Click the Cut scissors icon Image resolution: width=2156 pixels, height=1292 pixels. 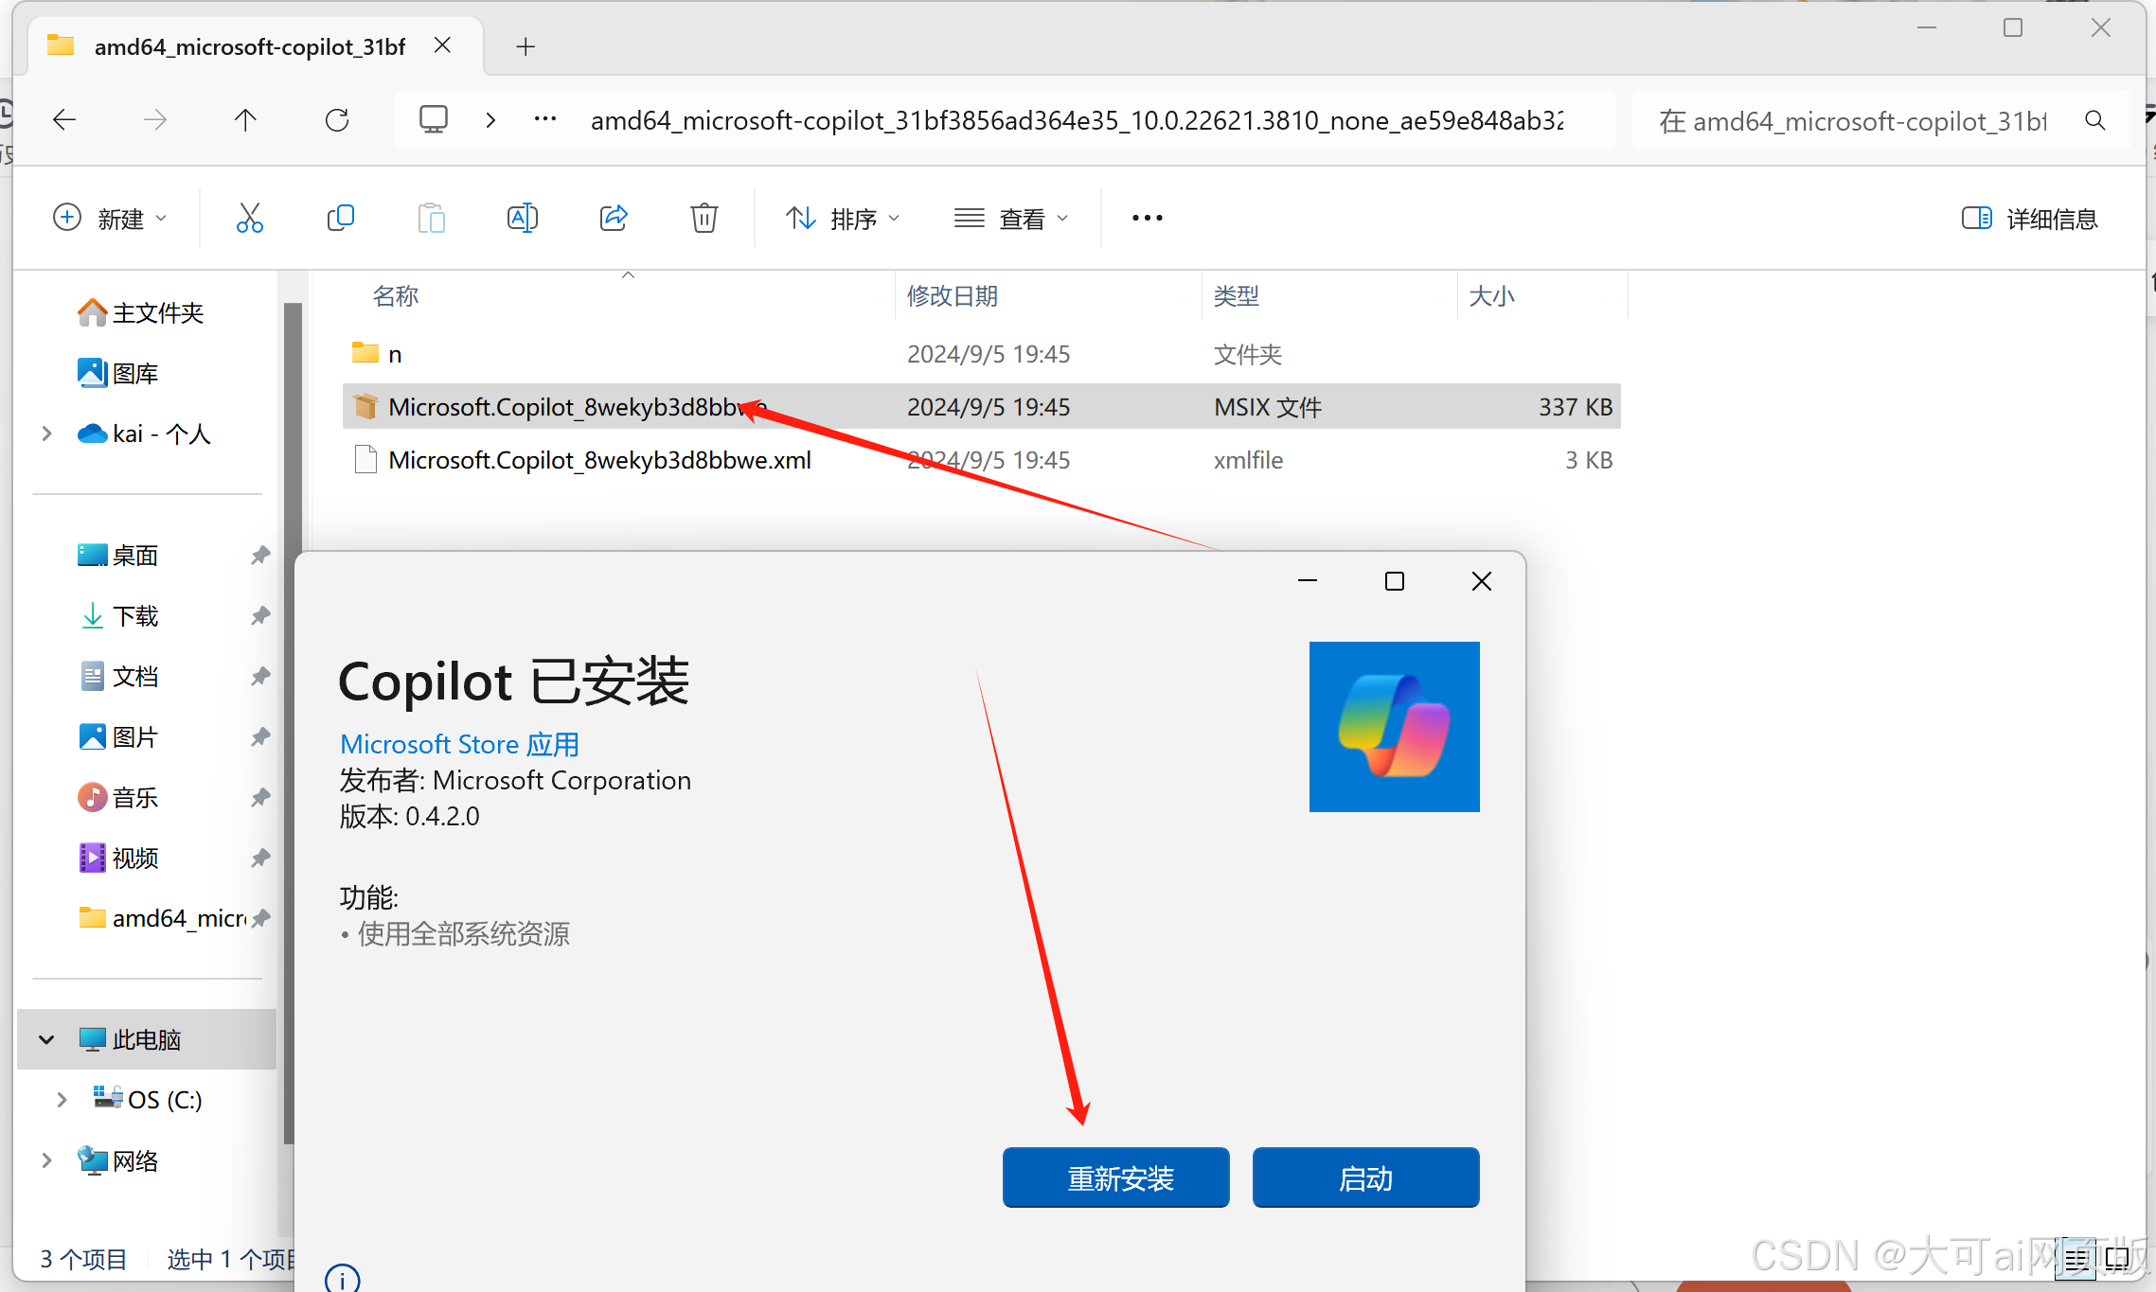coord(250,219)
